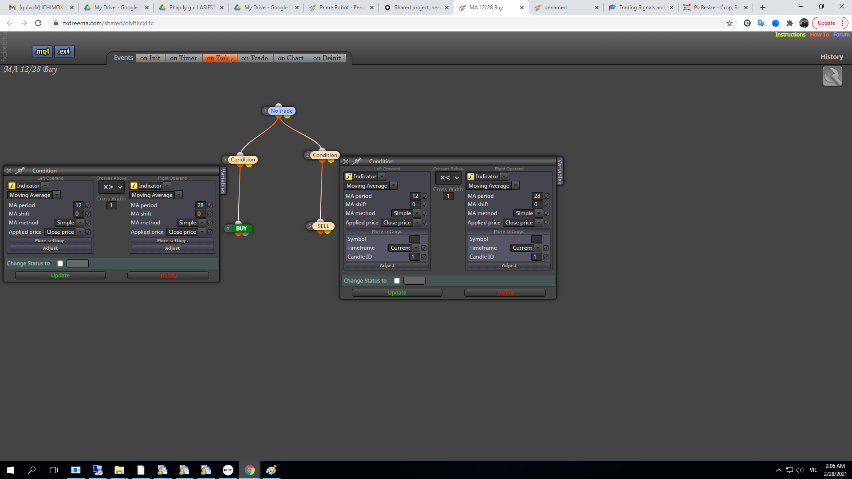852x479 pixels.
Task: Open Variables tab of left Condition panel
Action: pos(223,181)
